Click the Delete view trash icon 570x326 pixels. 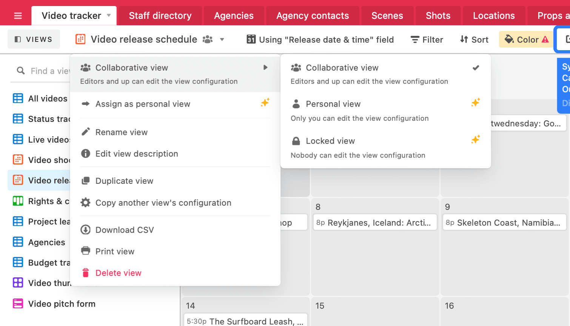click(x=86, y=272)
